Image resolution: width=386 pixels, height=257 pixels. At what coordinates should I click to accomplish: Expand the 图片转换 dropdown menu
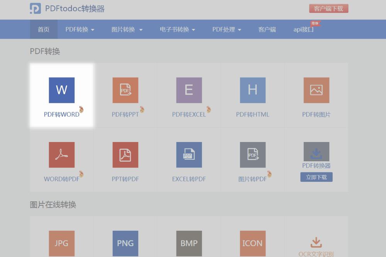pos(127,29)
